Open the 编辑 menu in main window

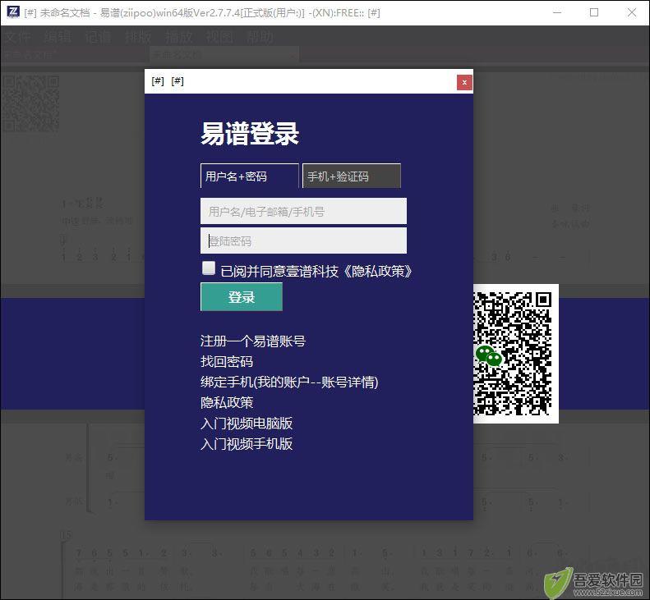click(58, 37)
